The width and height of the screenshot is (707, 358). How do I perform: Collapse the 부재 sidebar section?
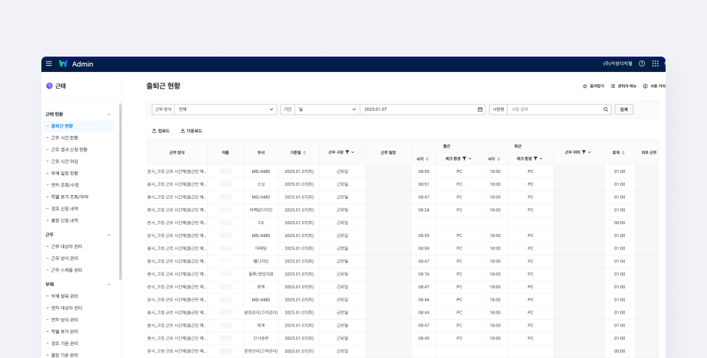click(x=109, y=284)
